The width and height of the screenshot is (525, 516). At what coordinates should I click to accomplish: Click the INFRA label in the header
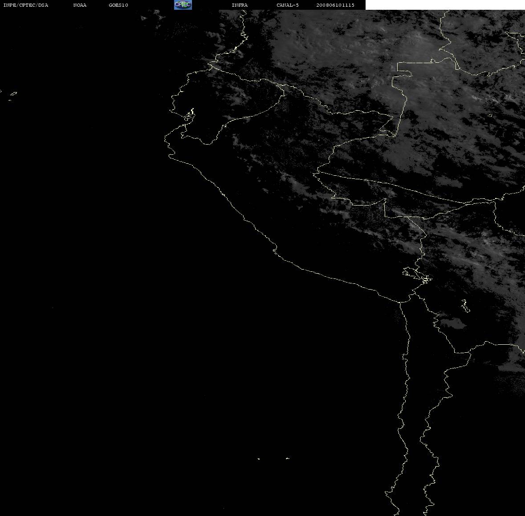[x=240, y=5]
